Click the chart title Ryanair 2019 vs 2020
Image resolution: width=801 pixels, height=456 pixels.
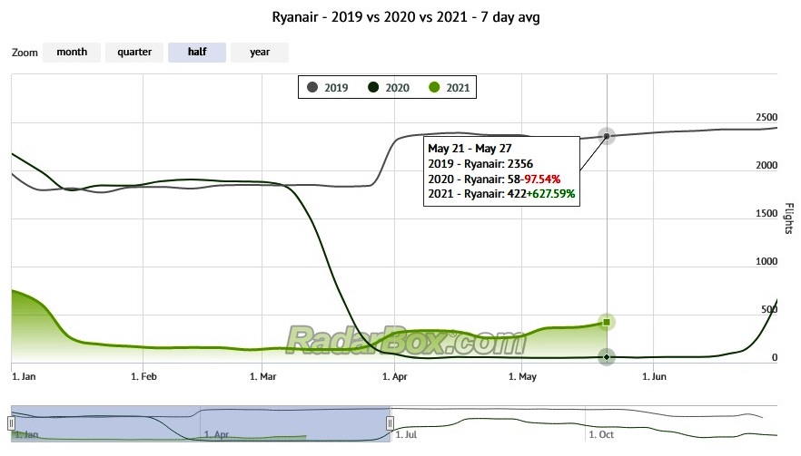coord(406,17)
